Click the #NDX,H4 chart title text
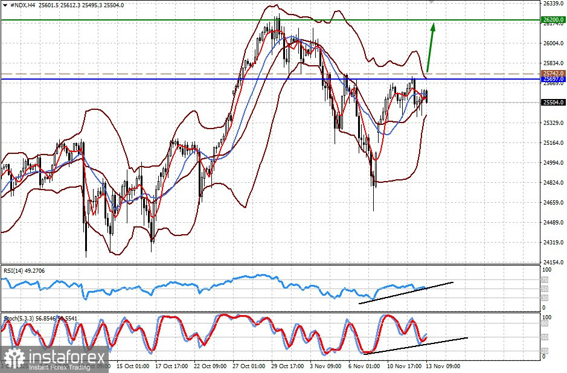This screenshot has width=567, height=373. click(x=22, y=5)
